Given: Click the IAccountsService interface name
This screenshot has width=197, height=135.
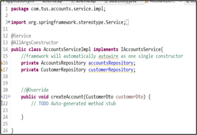Looking at the screenshot, I should click(141, 49).
